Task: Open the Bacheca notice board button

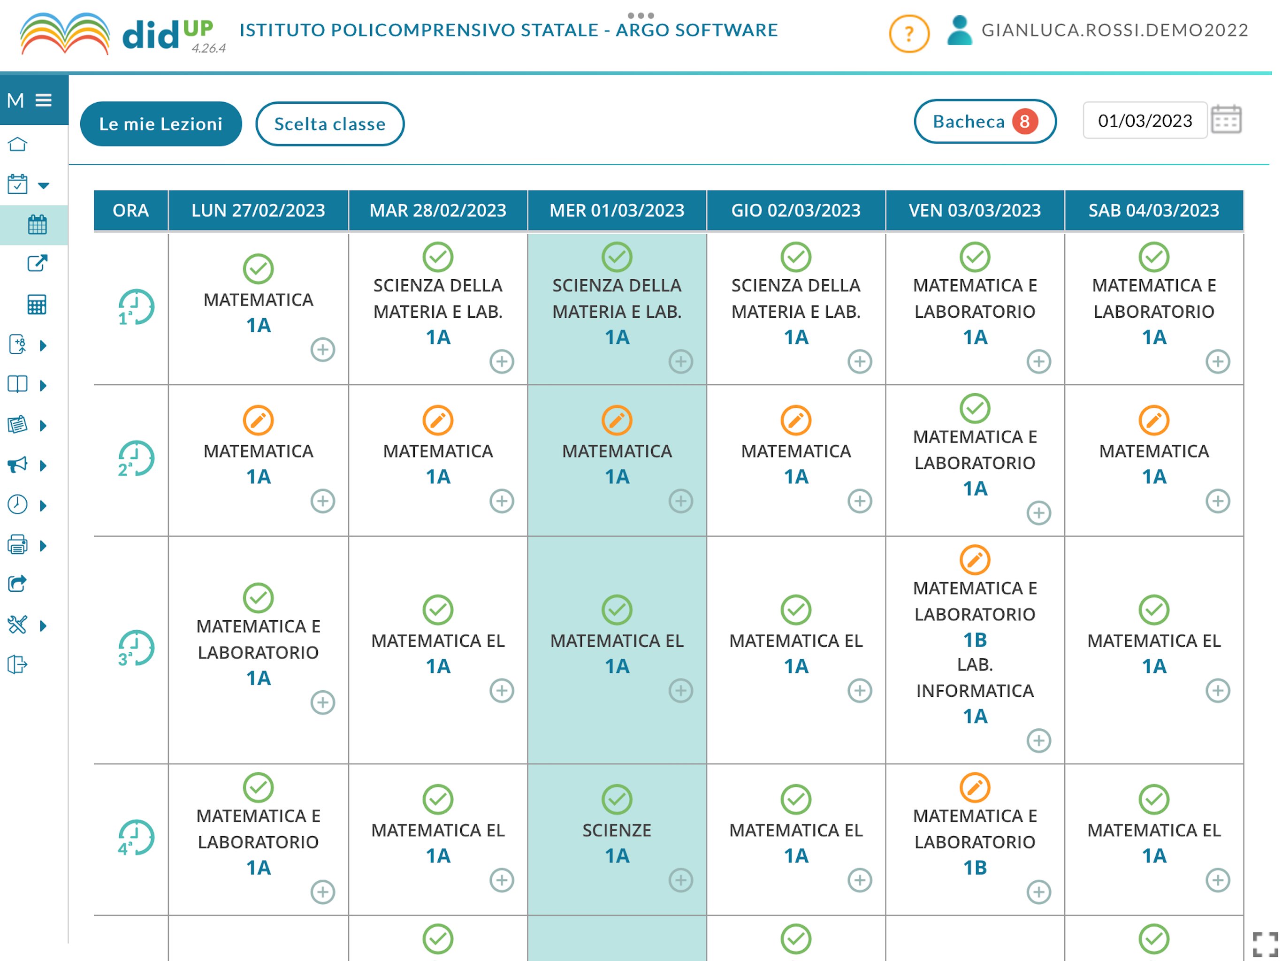Action: pos(984,122)
